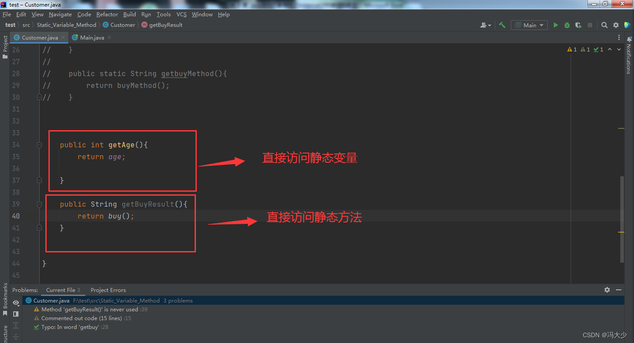Switch to the Main.java editor tab
Screen dimensions: 634x343
92,37
